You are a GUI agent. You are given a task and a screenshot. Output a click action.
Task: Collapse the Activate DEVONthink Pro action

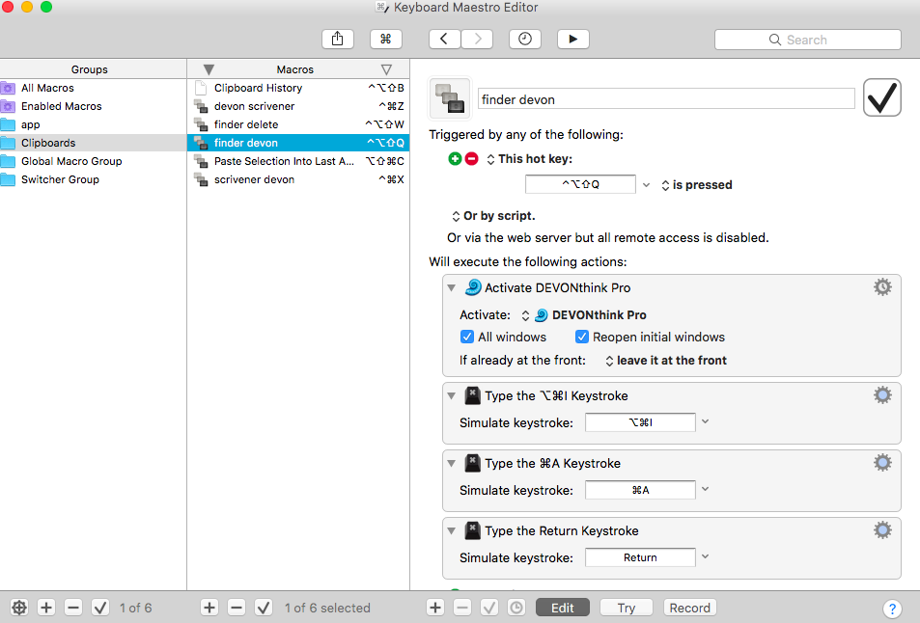451,287
